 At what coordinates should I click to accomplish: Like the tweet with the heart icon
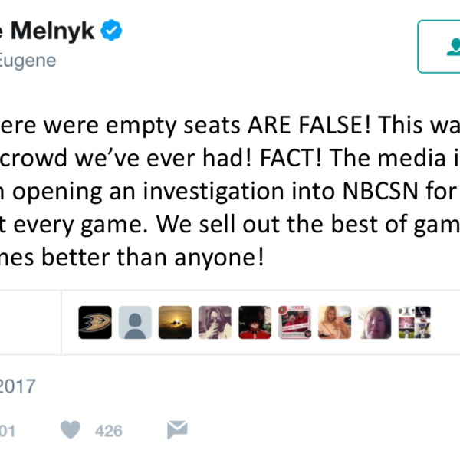(x=71, y=430)
